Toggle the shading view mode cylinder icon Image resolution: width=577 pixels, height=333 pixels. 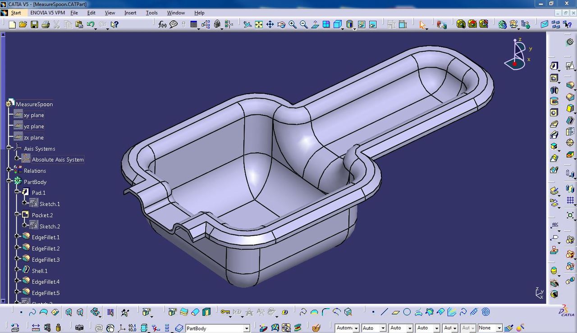349,24
